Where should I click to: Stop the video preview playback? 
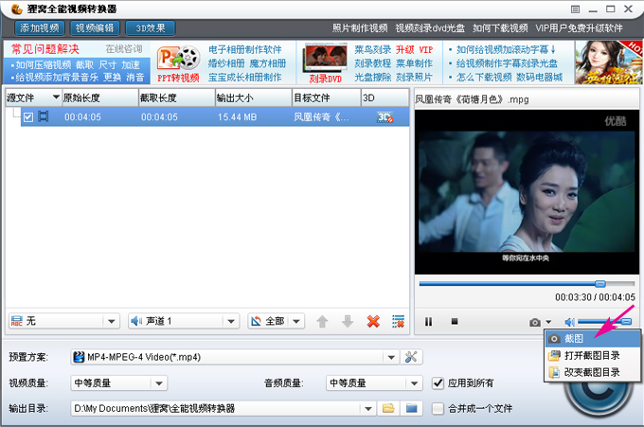(x=455, y=322)
